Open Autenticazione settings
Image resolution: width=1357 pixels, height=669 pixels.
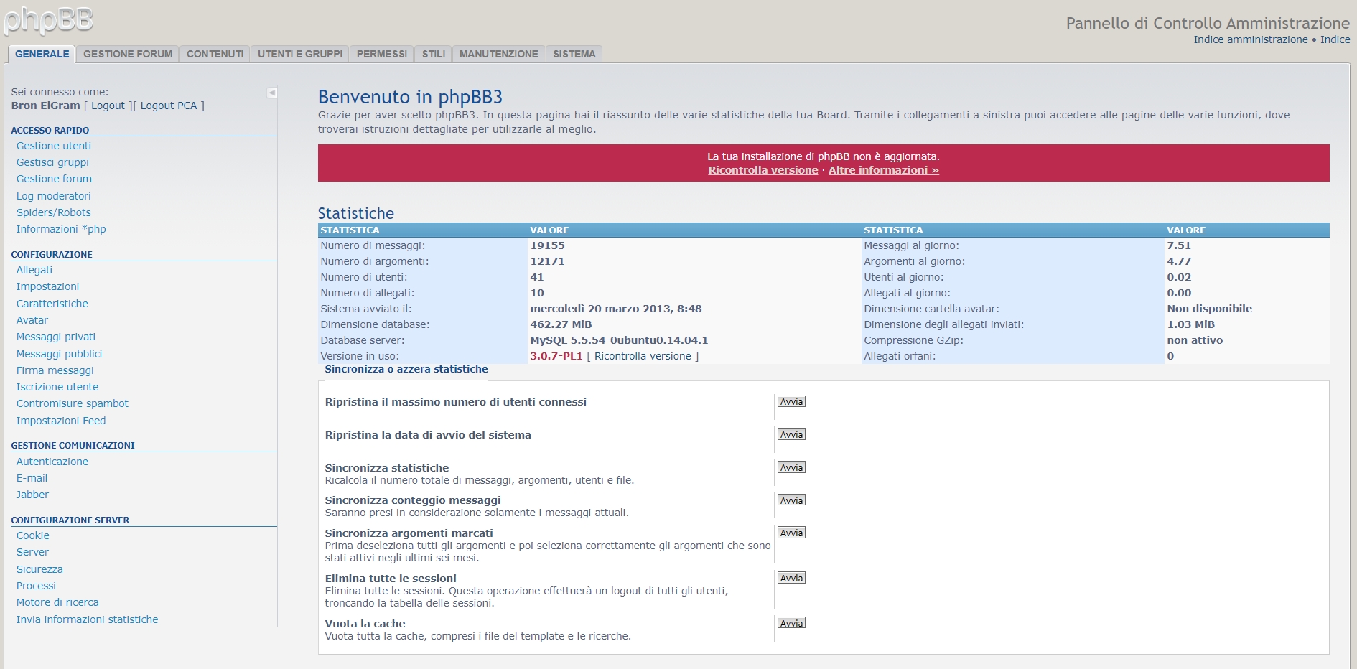[x=52, y=462]
